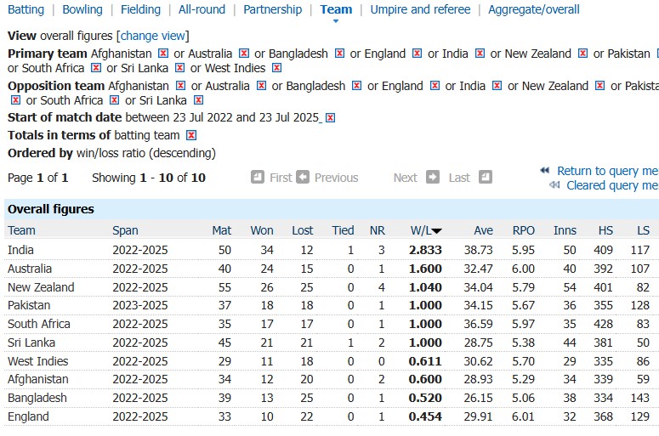This screenshot has width=659, height=436.
Task: Select the Team tab
Action: point(336,9)
